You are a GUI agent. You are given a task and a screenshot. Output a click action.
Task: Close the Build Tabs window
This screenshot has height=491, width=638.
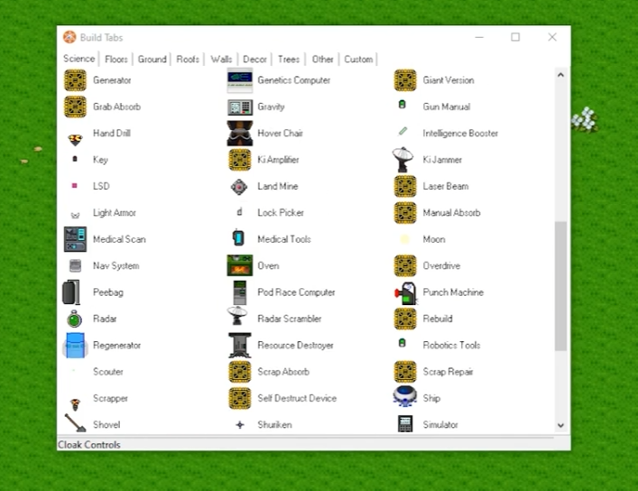click(552, 37)
